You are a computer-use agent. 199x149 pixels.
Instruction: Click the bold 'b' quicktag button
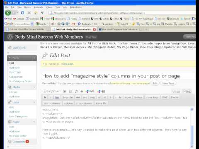pos(45,97)
